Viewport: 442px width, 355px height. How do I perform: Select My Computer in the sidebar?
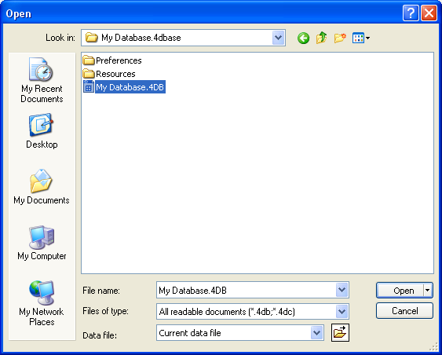pyautogui.click(x=42, y=243)
